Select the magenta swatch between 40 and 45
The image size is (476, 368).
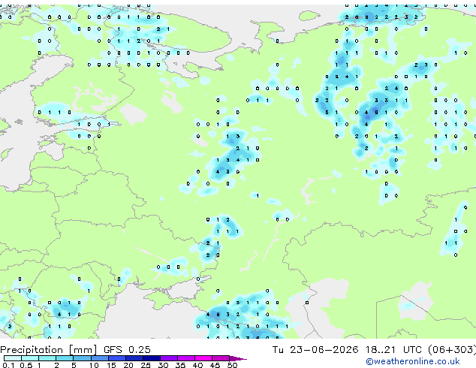pos(203,358)
